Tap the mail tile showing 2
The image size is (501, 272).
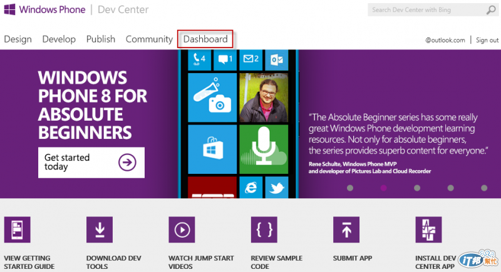251,59
